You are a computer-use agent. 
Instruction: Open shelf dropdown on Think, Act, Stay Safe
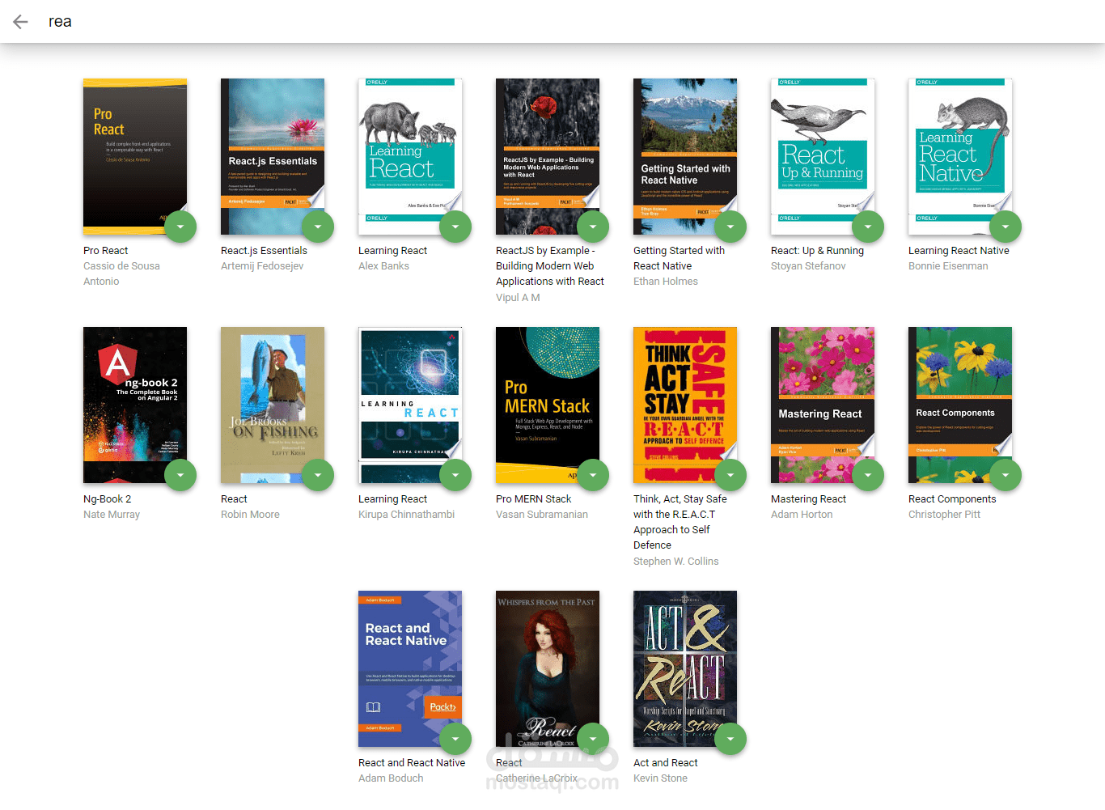point(730,475)
